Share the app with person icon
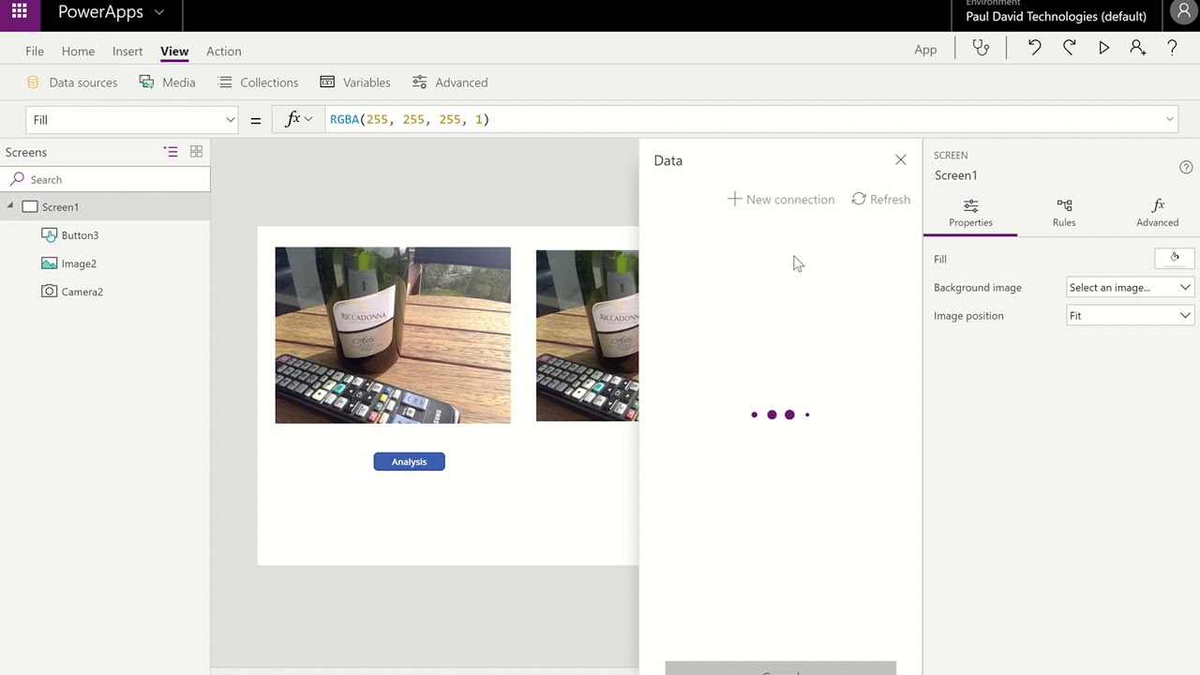1200x675 pixels. pyautogui.click(x=1137, y=48)
